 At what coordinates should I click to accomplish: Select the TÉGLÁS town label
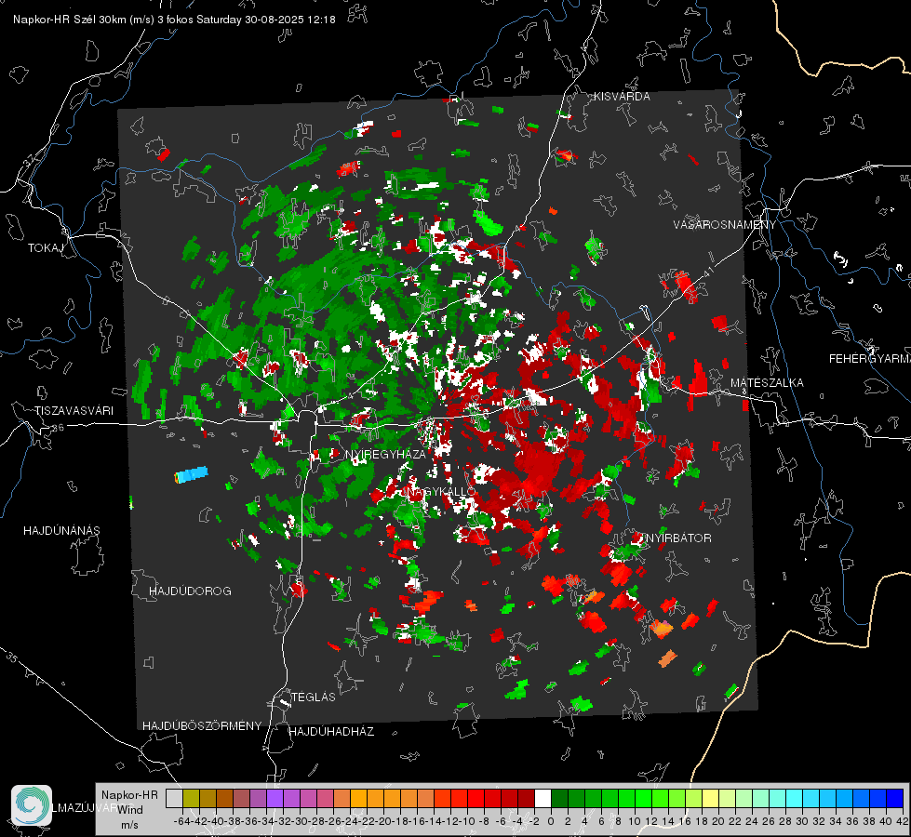[x=314, y=697]
